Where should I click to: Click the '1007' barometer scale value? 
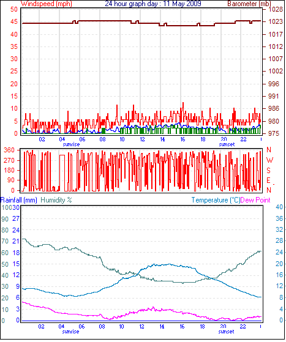pyautogui.click(x=276, y=59)
